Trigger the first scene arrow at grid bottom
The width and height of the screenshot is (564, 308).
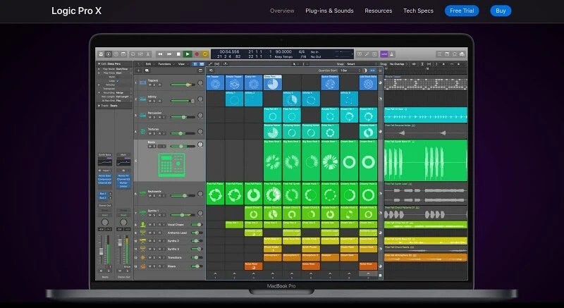coord(215,274)
